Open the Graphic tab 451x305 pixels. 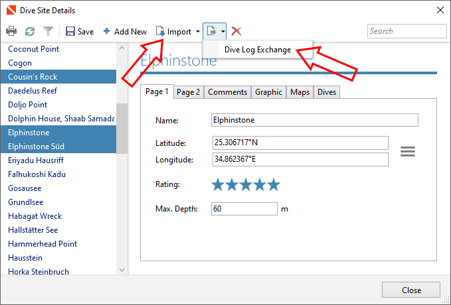point(268,92)
